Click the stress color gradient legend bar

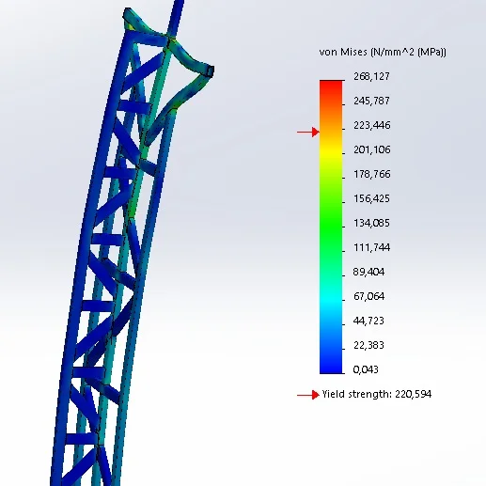(331, 227)
